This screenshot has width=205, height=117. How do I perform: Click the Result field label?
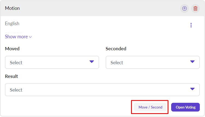pos(11,76)
